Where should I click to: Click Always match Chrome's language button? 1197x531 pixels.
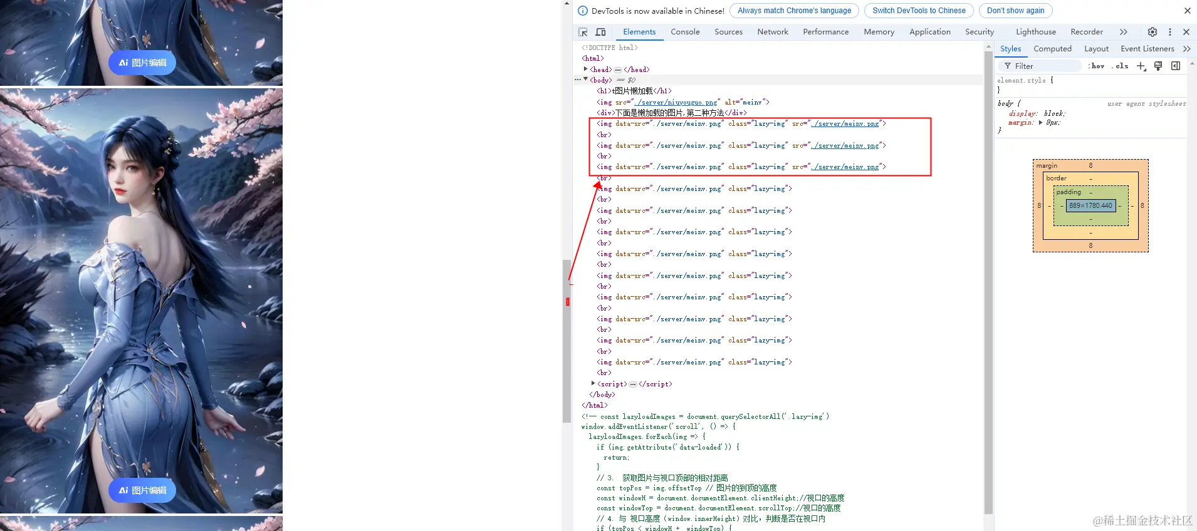[795, 11]
